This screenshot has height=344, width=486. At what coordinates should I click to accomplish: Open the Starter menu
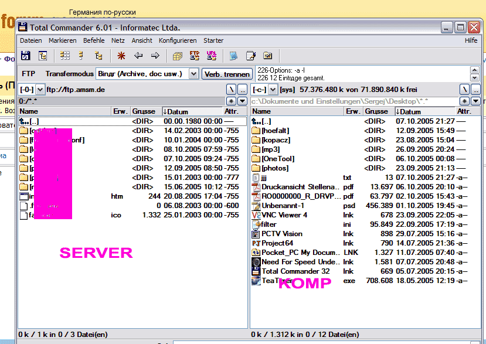pos(213,40)
